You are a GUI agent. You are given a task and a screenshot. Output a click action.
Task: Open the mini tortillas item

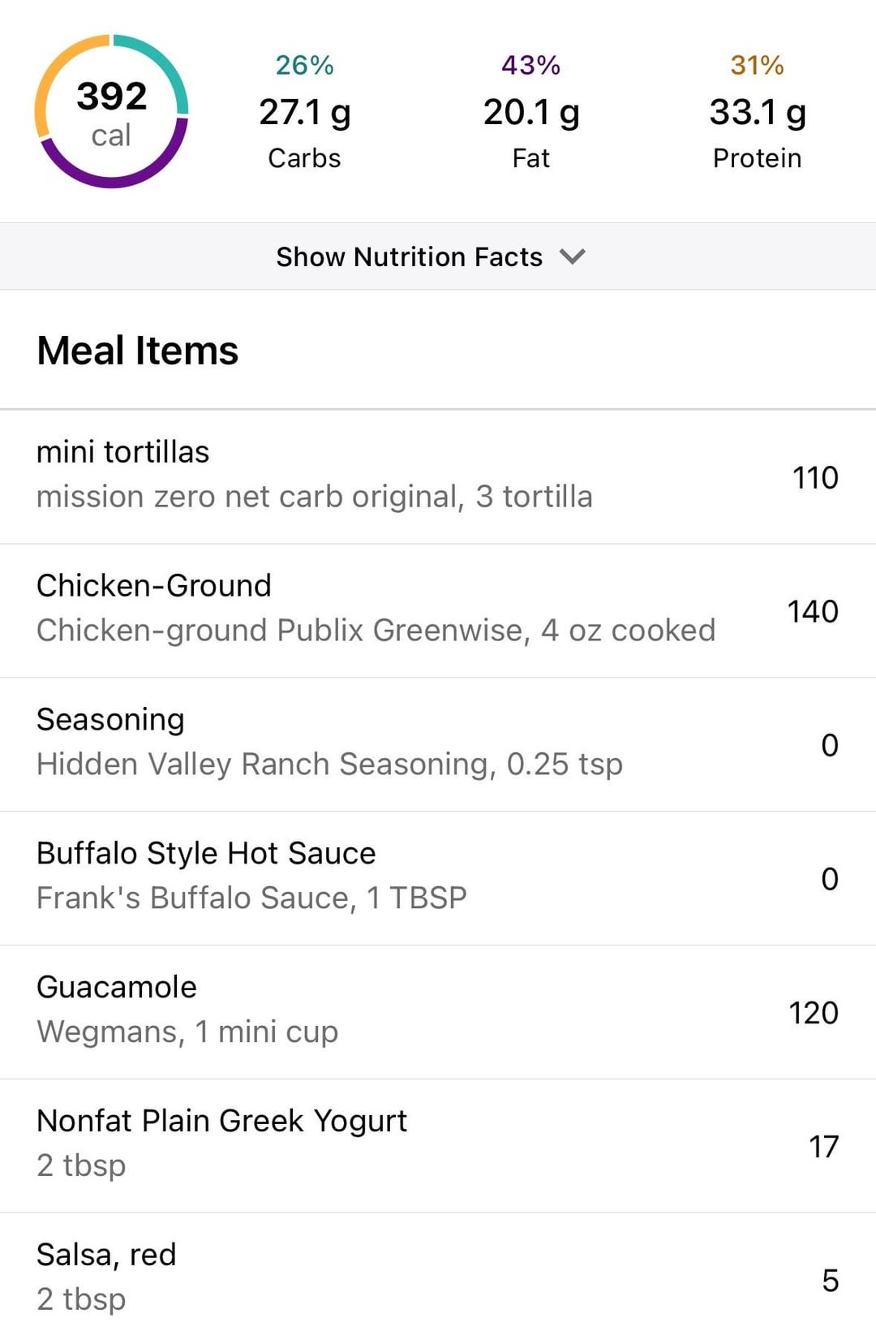click(438, 476)
